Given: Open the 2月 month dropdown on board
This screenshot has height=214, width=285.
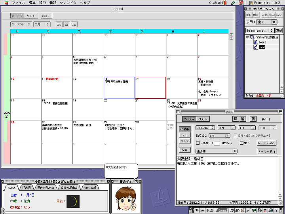Looking at the screenshot, I should [x=42, y=24].
